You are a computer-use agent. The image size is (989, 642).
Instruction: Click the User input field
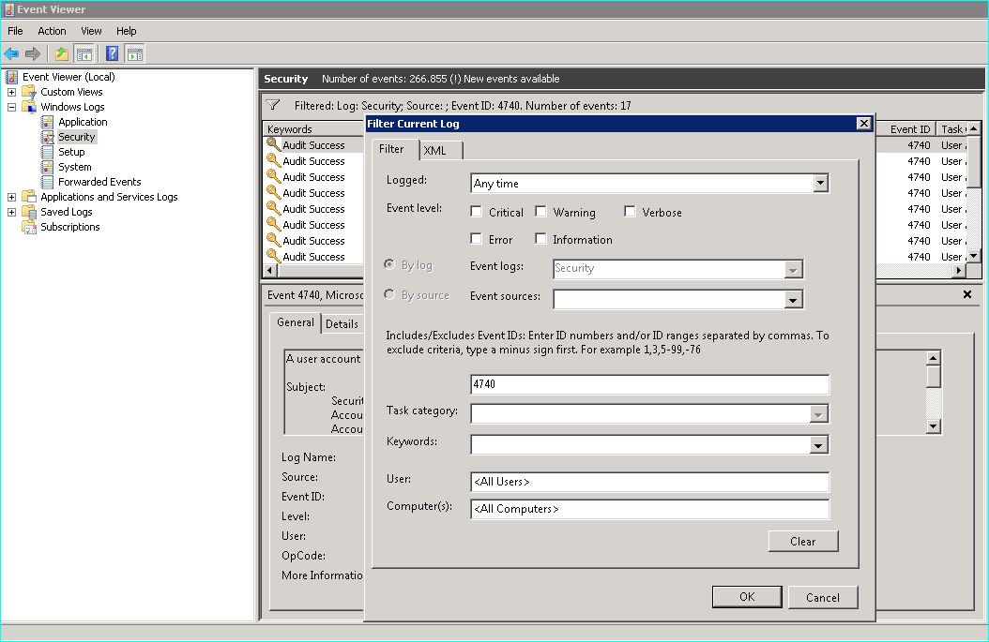coord(649,482)
